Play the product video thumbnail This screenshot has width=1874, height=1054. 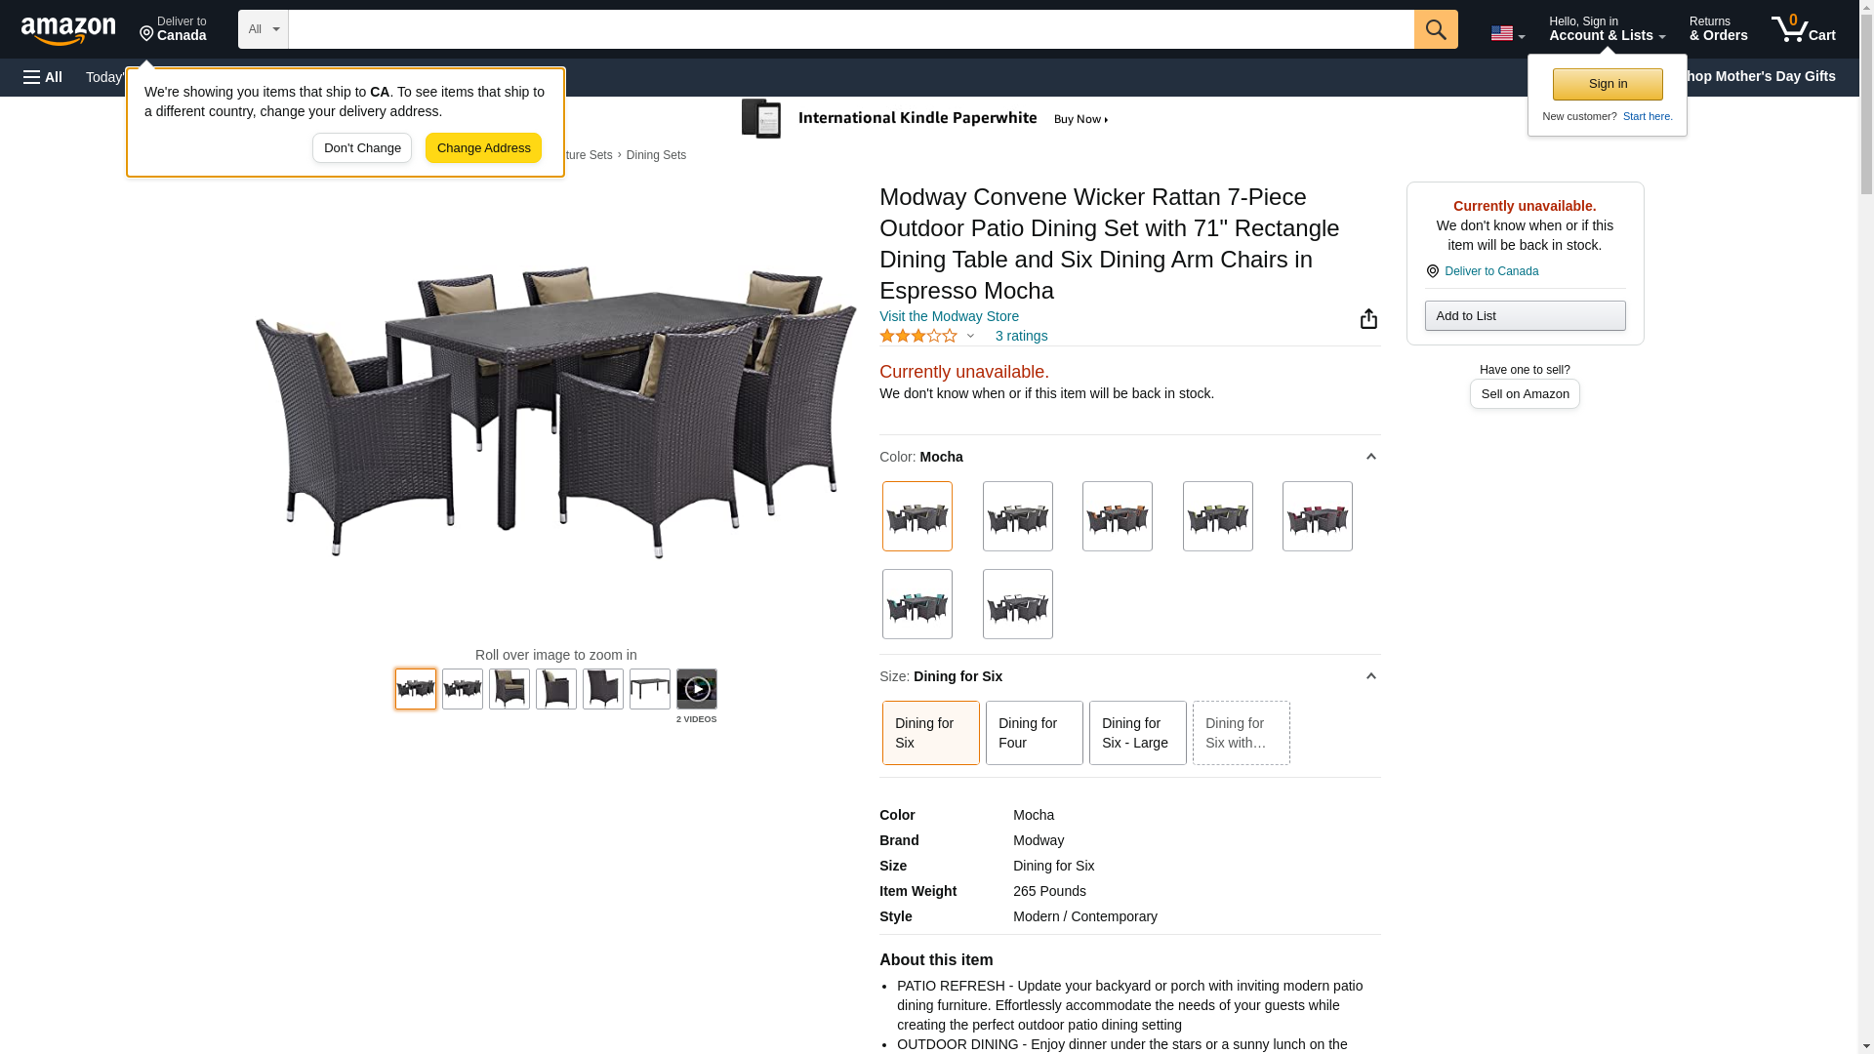tap(696, 689)
